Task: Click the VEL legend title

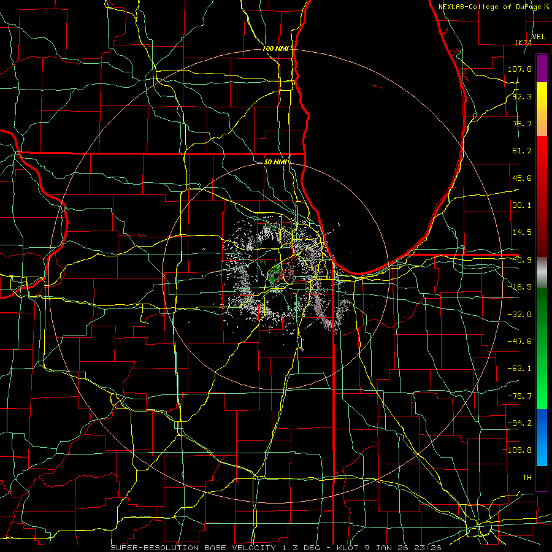Action: pos(539,37)
